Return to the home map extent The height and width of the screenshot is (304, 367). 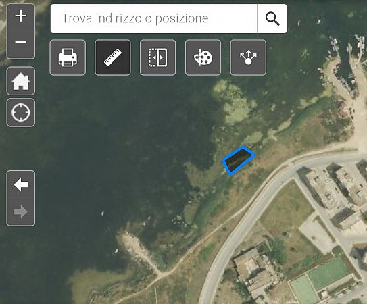pyautogui.click(x=21, y=81)
